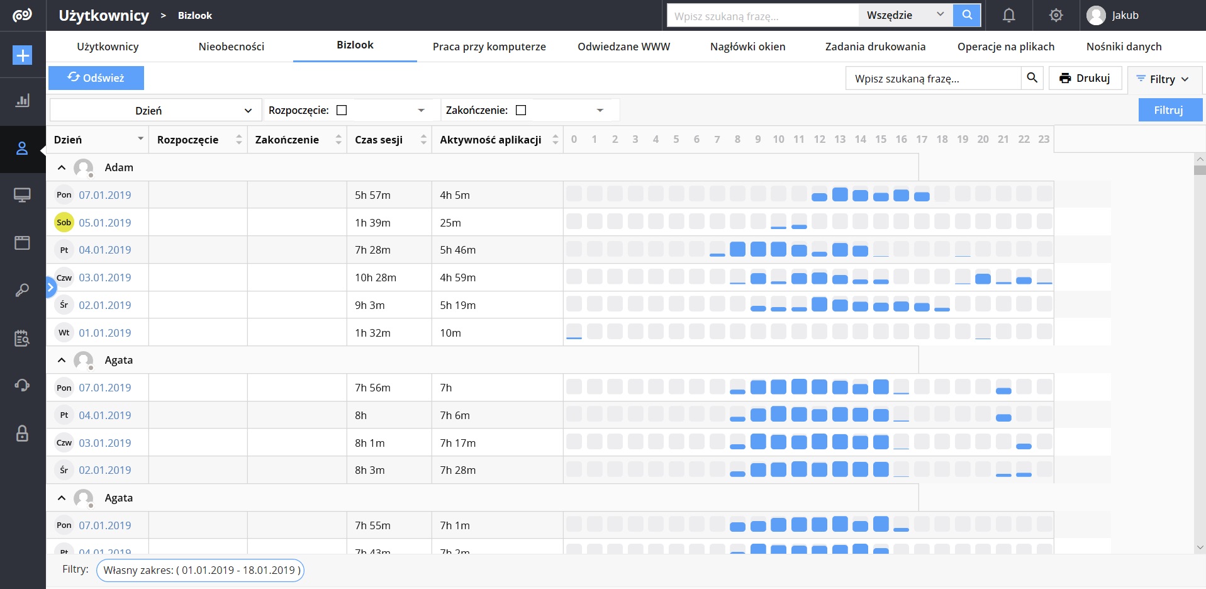Select the users person icon in sidebar
1206x589 pixels.
pyautogui.click(x=23, y=149)
